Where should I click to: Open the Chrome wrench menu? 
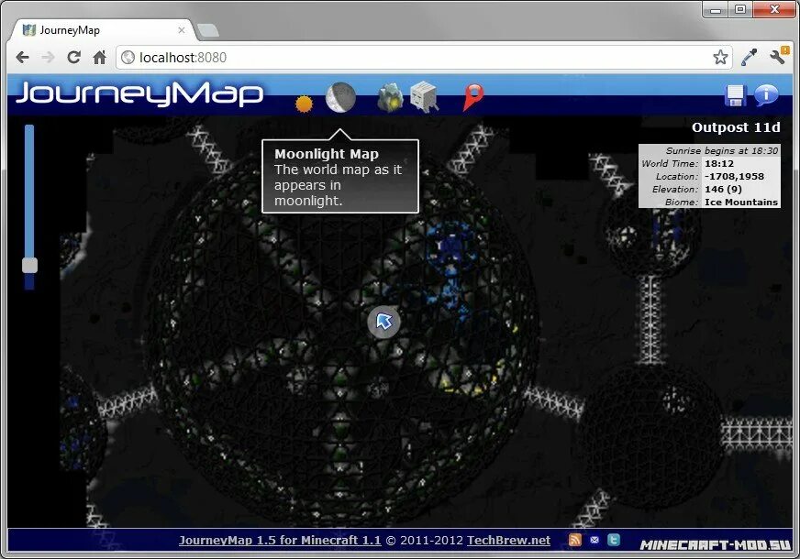click(x=778, y=56)
